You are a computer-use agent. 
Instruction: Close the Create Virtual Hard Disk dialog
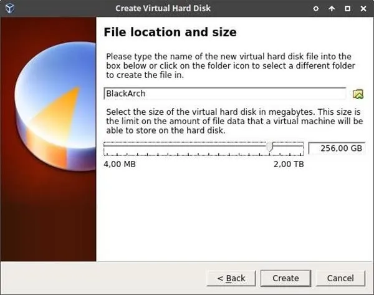[x=363, y=9]
